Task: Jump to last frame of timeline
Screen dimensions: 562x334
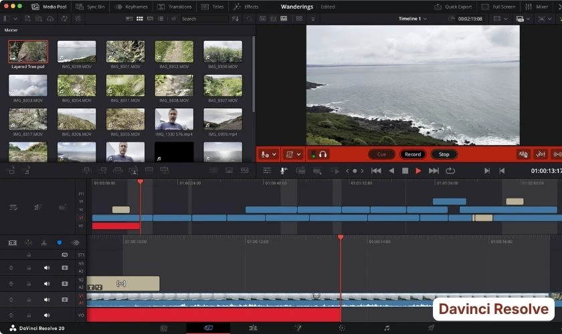Action: point(434,171)
